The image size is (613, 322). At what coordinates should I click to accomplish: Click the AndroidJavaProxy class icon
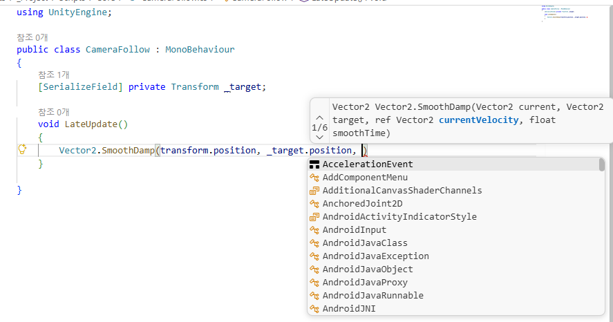pyautogui.click(x=314, y=283)
